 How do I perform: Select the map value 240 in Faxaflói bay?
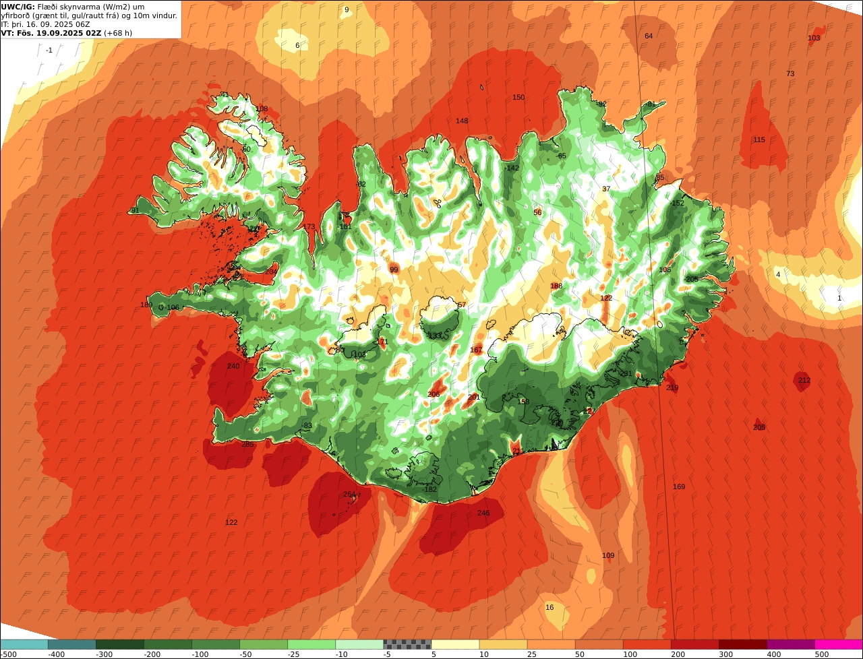pos(233,366)
